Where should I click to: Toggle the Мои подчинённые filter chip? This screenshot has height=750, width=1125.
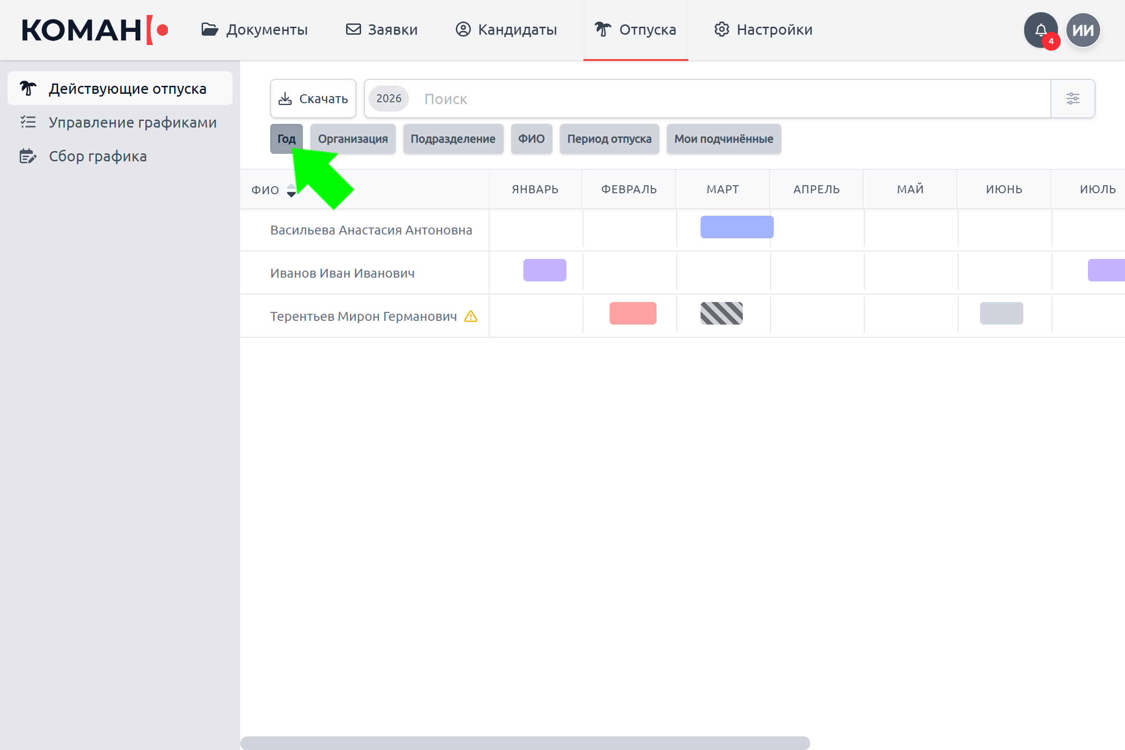pos(724,139)
